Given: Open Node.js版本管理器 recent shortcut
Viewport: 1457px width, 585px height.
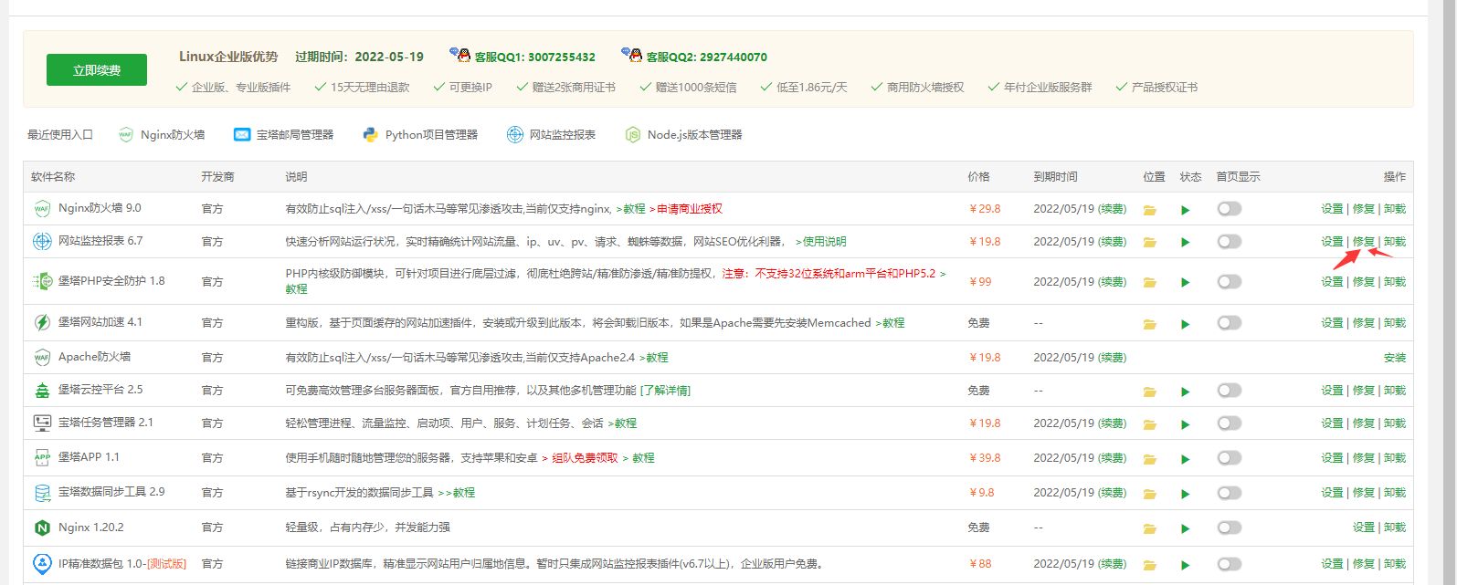Looking at the screenshot, I should tap(684, 135).
